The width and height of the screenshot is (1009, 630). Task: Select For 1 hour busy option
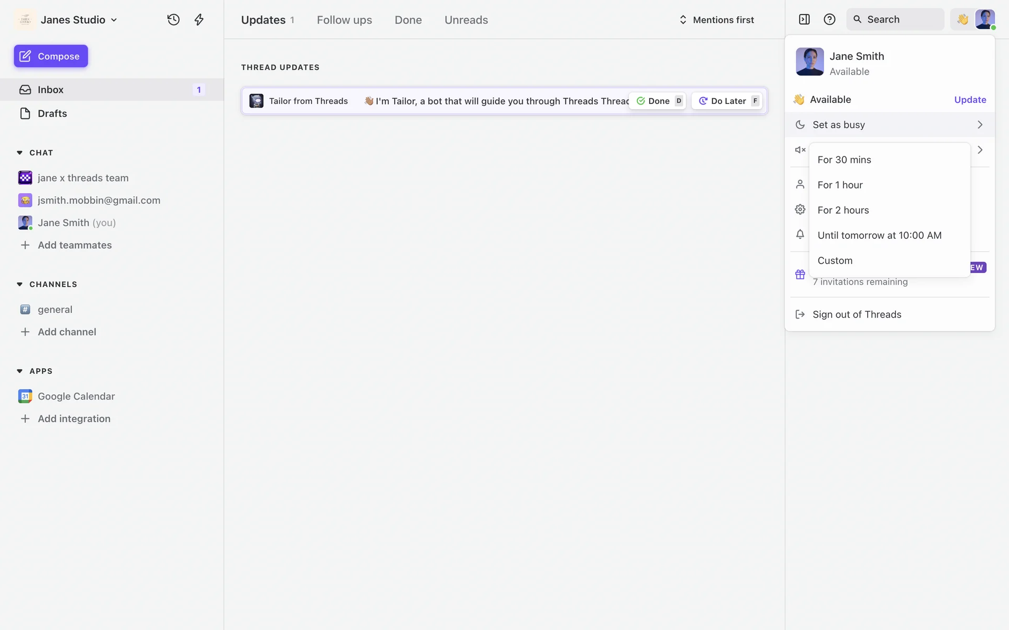(840, 185)
